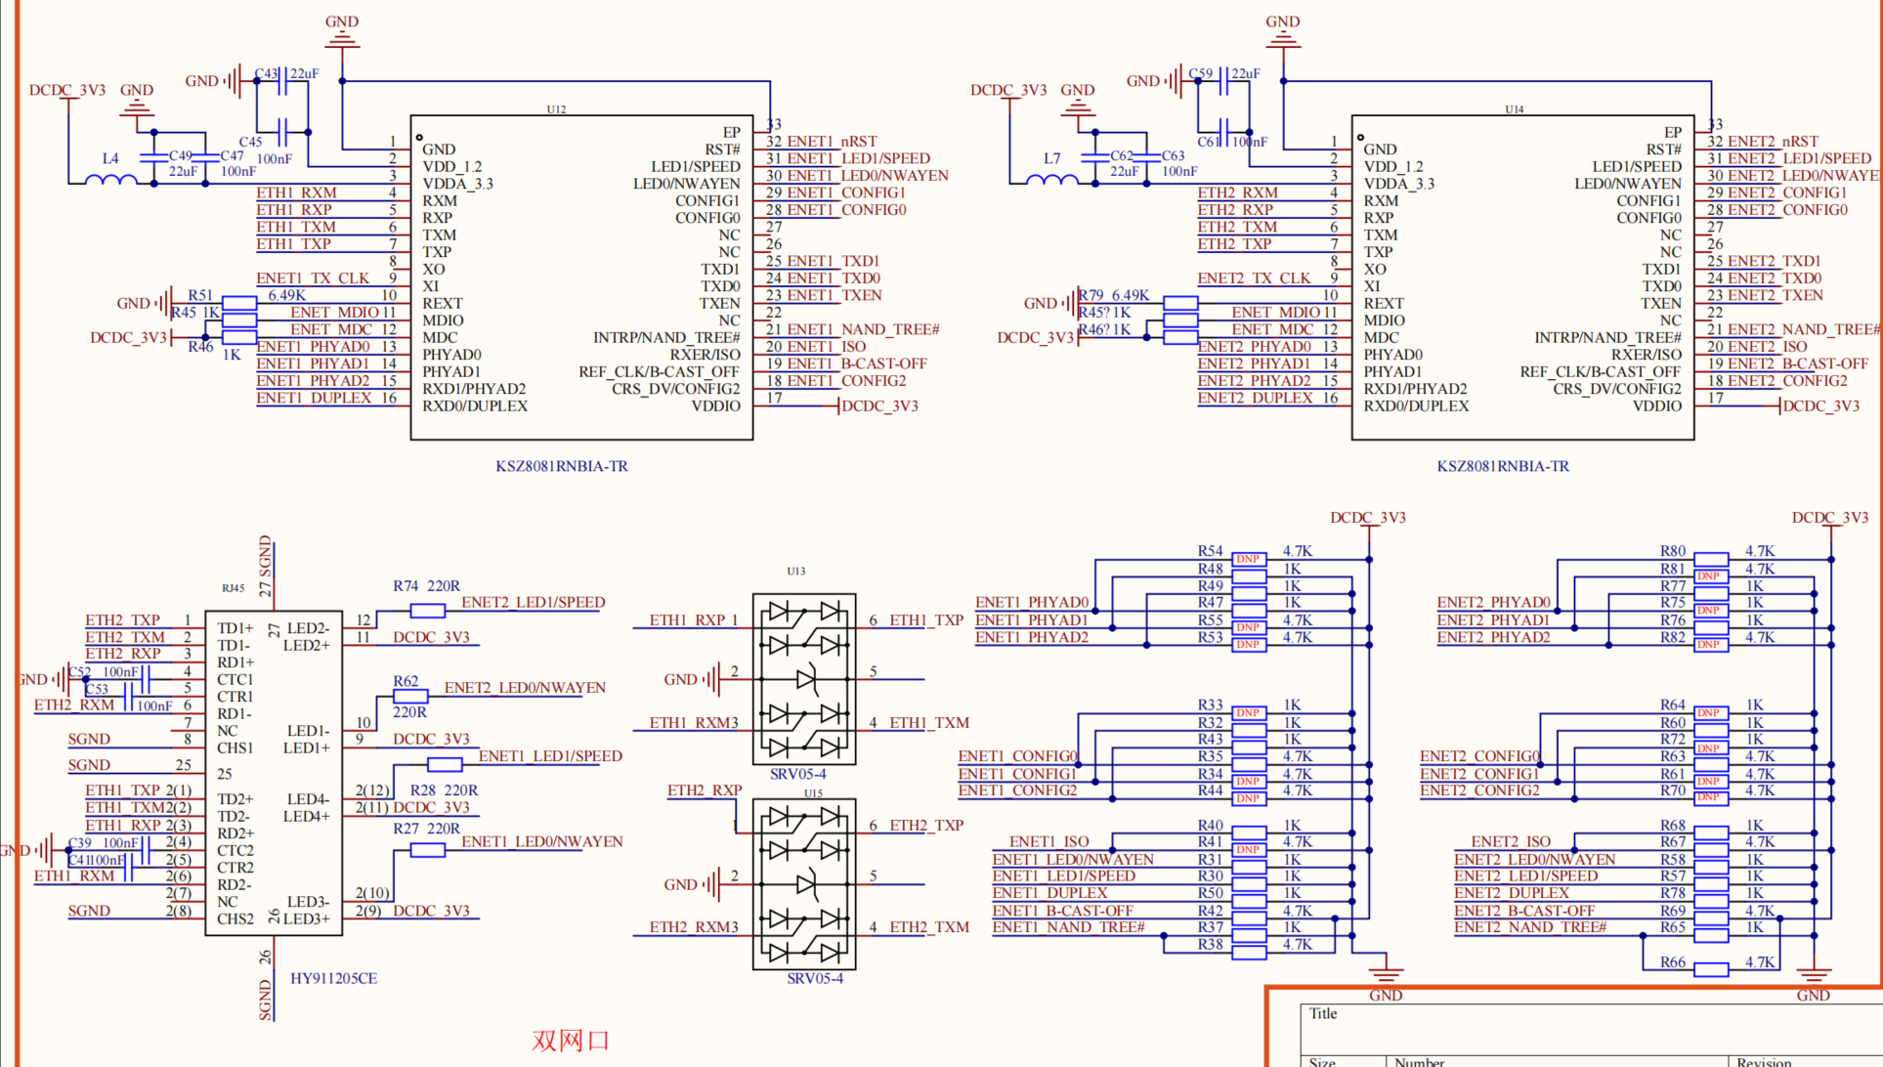This screenshot has width=1883, height=1067.
Task: Select capacitor C39 100nF label
Action: 104,843
